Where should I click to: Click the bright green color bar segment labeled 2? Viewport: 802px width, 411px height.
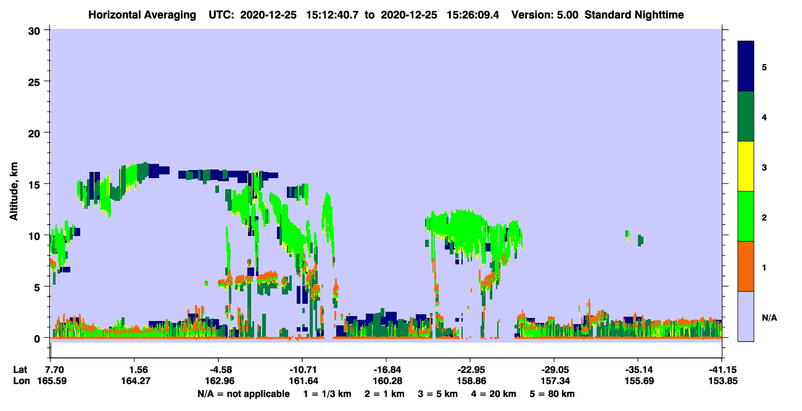point(746,216)
